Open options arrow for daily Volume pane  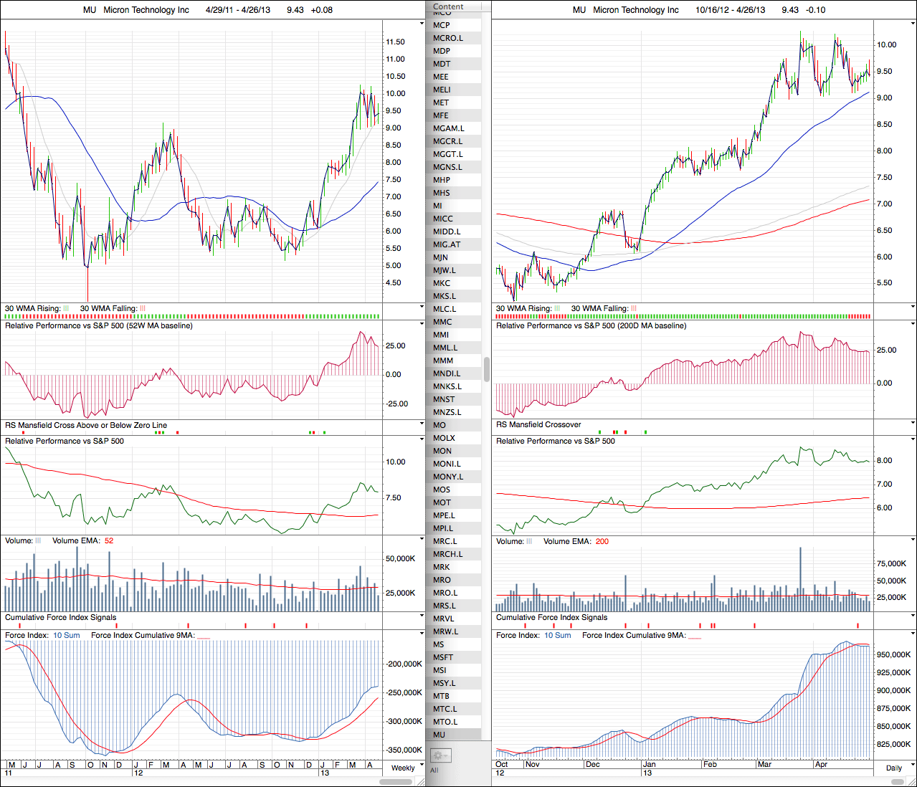(913, 540)
